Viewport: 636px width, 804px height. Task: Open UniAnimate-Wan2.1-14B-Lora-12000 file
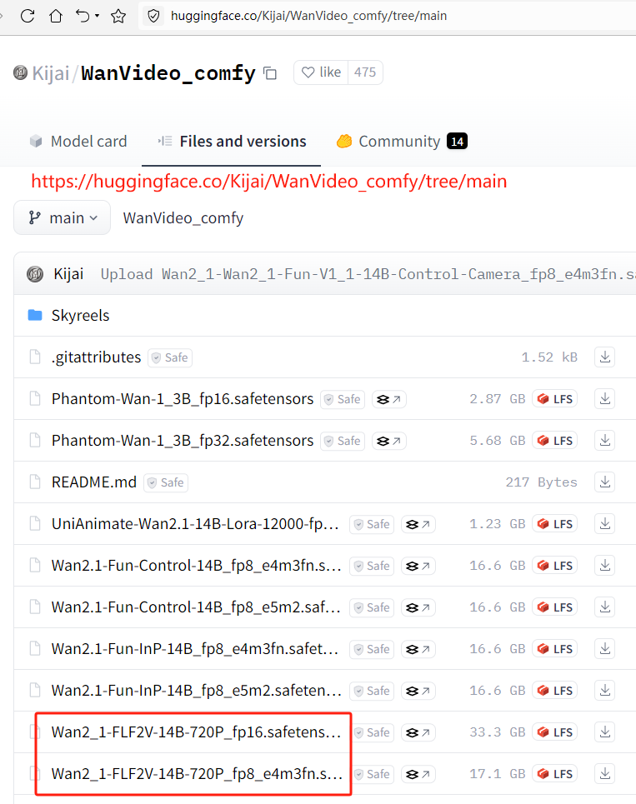195,524
